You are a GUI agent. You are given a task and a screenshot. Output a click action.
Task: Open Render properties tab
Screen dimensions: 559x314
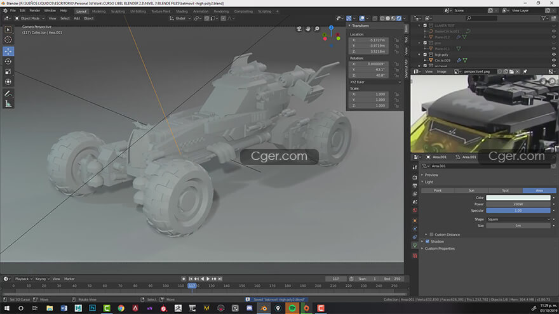(x=415, y=177)
